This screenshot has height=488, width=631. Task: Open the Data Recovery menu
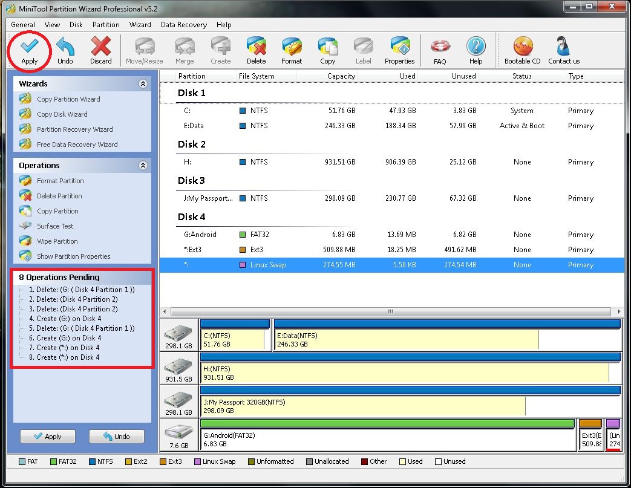(x=184, y=25)
